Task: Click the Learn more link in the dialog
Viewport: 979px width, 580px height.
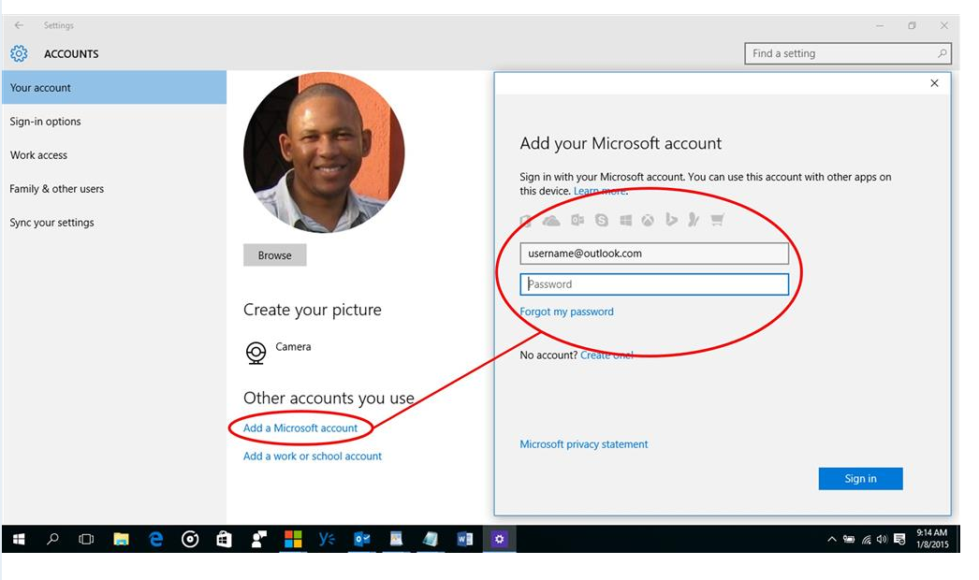Action: click(x=600, y=191)
